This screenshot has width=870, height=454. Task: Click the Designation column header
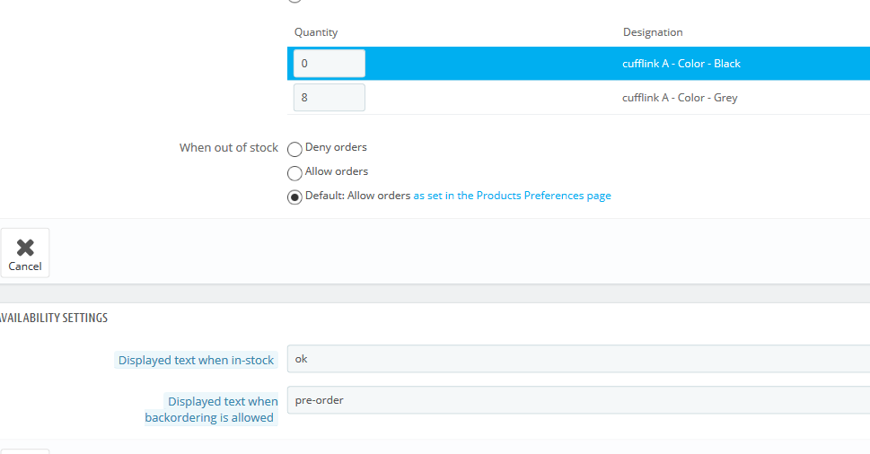653,32
